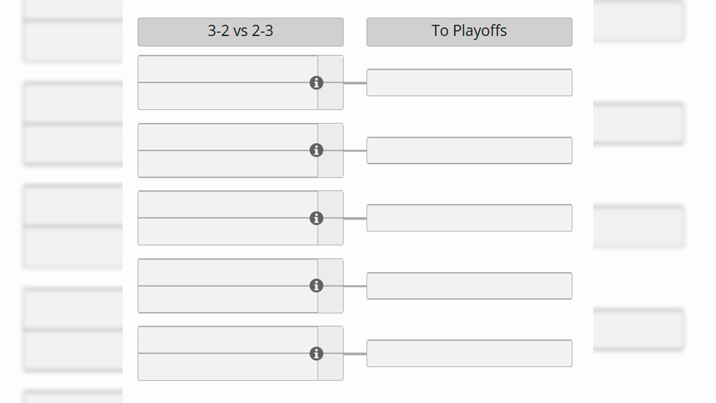Click the second match's info icon
Viewport: 716px width, 403px height.
316,150
